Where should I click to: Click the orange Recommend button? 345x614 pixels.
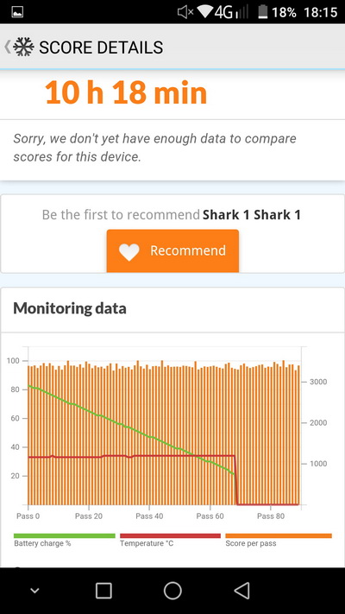pos(172,250)
